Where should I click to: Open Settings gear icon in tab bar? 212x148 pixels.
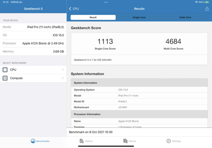point(169,141)
